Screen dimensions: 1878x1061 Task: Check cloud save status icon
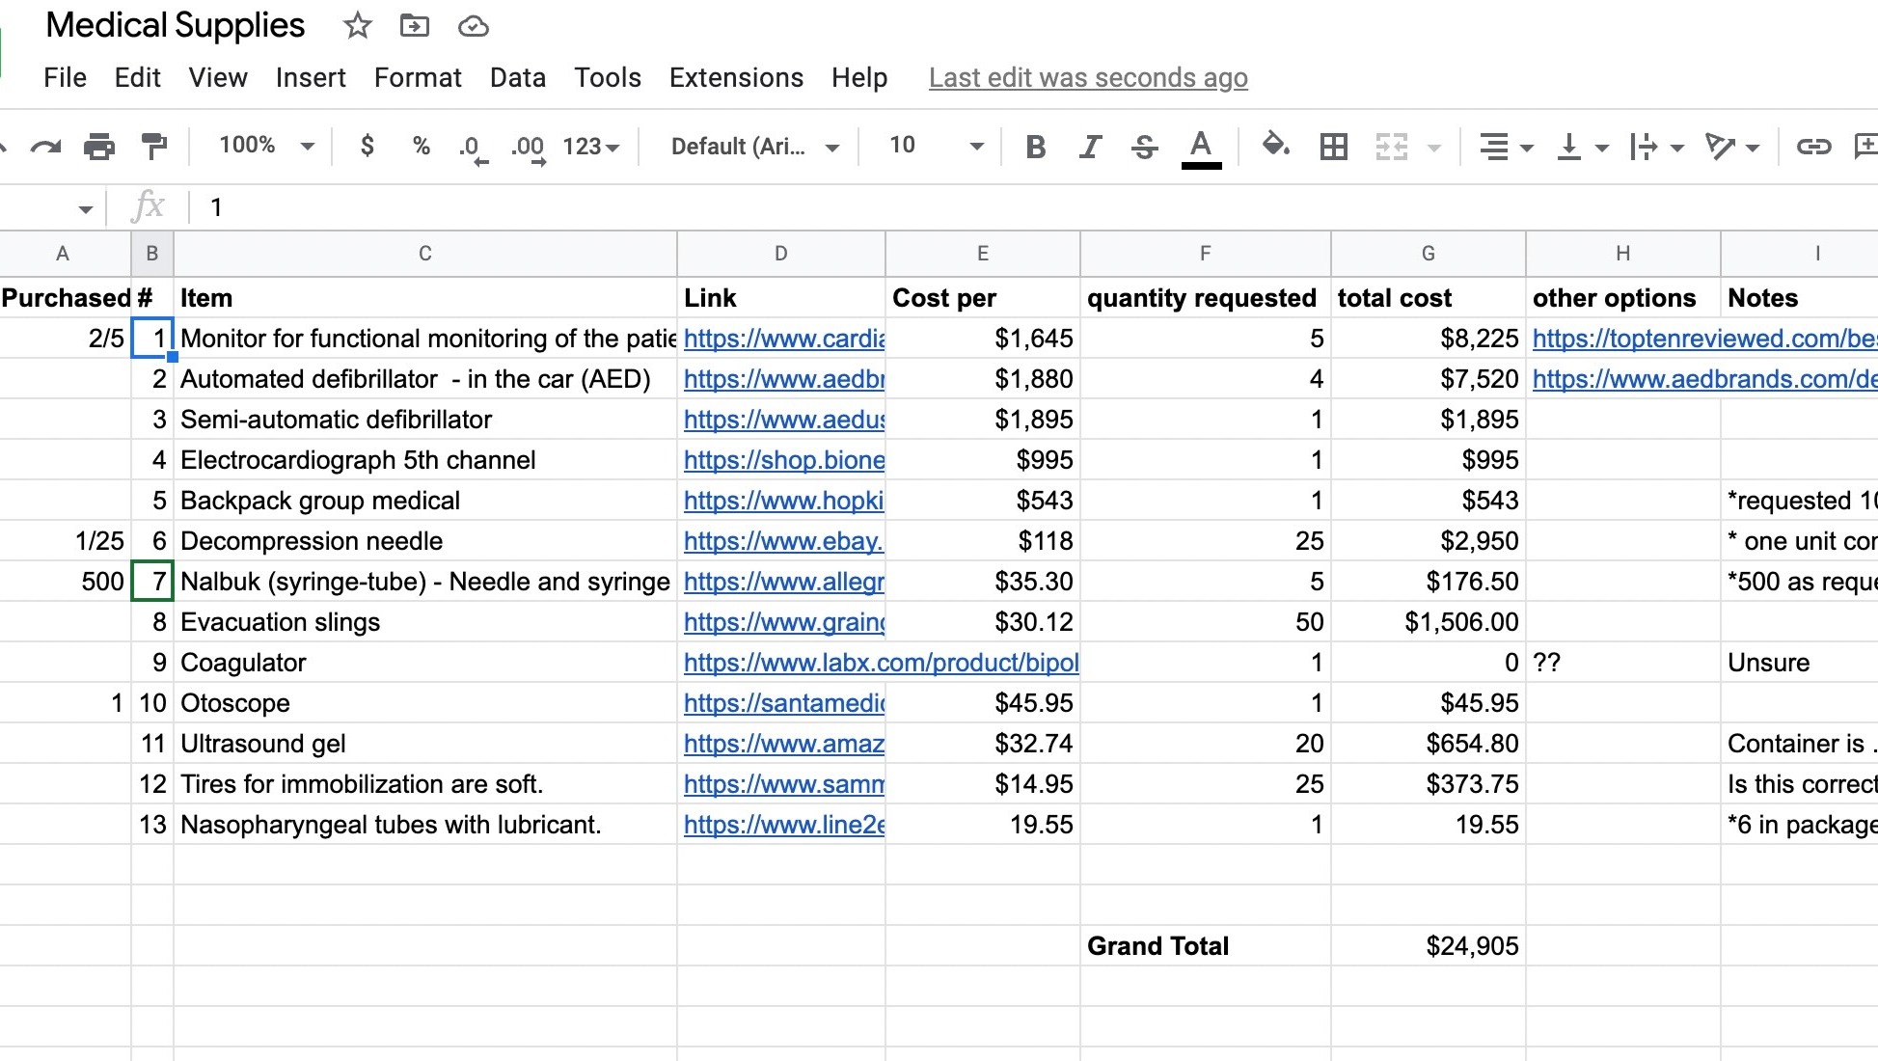473,26
